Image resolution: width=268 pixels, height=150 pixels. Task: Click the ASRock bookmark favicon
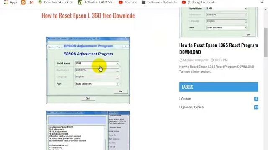[80, 2]
